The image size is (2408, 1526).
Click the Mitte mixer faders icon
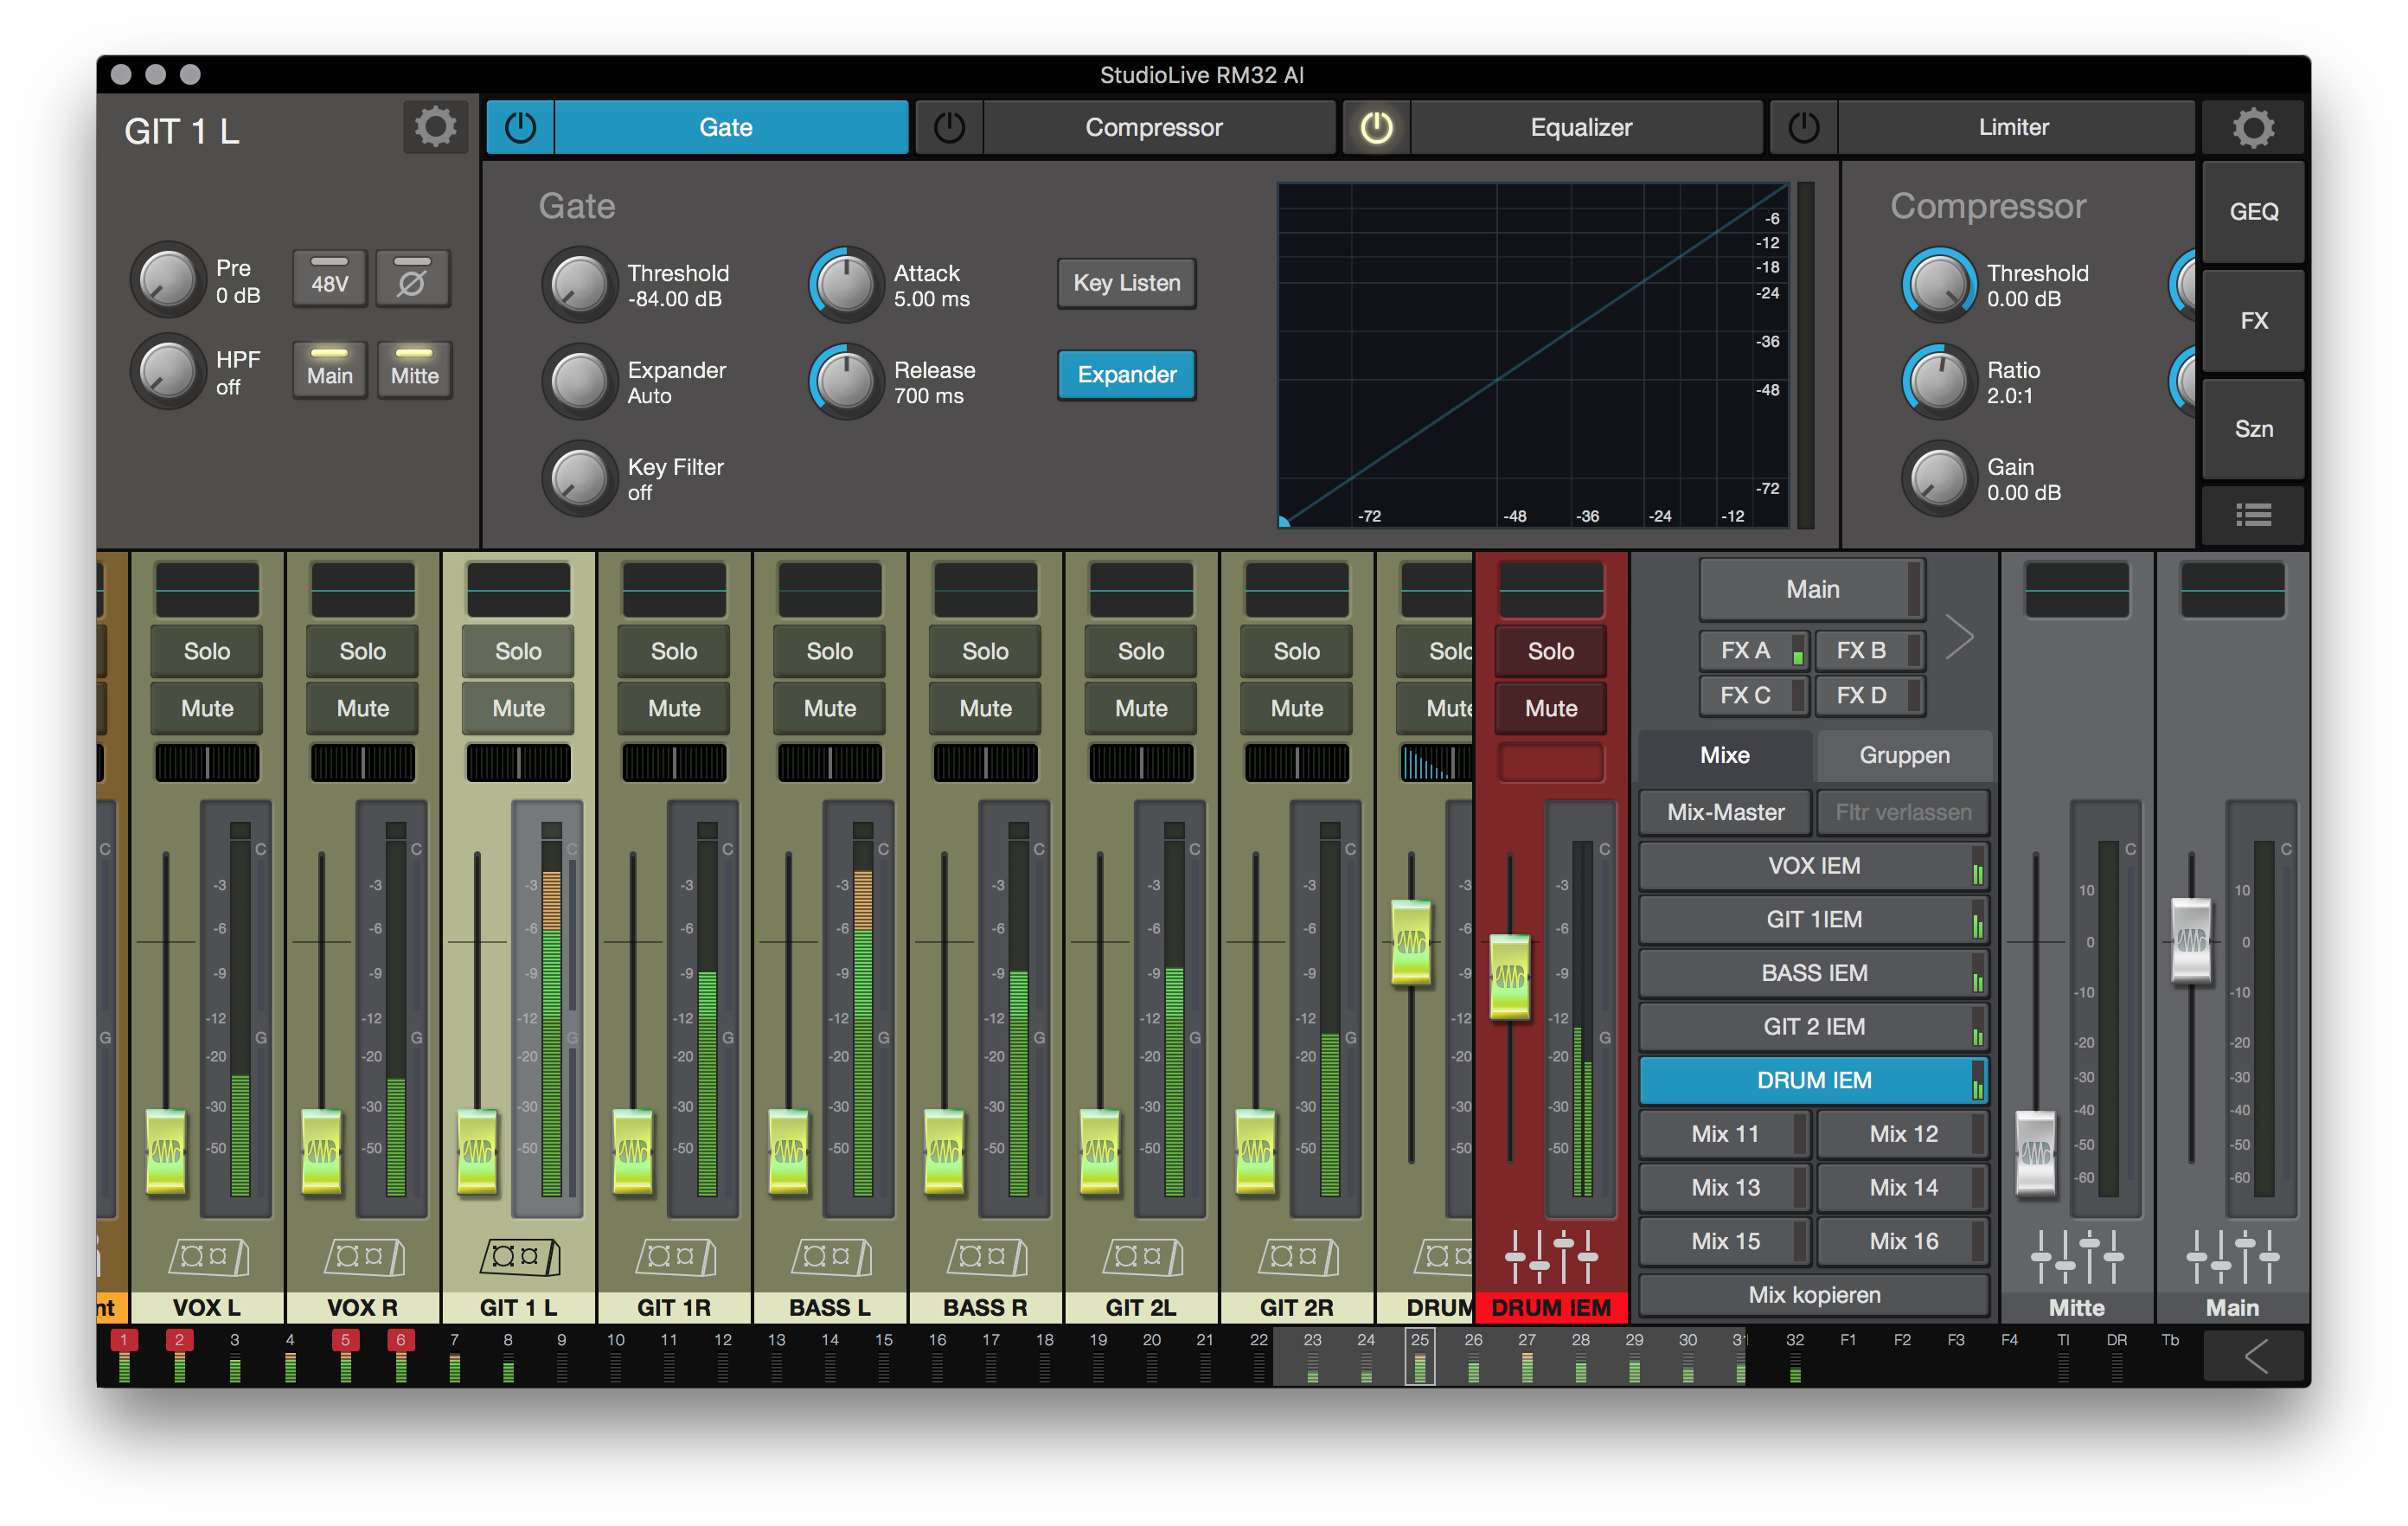[2077, 1256]
